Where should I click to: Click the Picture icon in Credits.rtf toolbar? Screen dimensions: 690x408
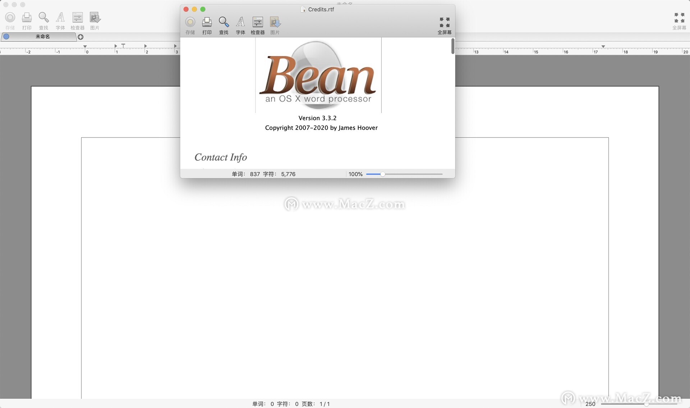pyautogui.click(x=275, y=22)
